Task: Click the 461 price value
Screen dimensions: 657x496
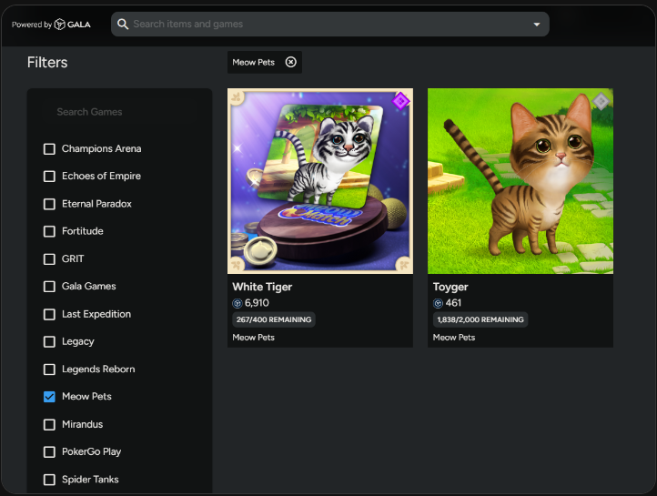Action: (x=453, y=303)
